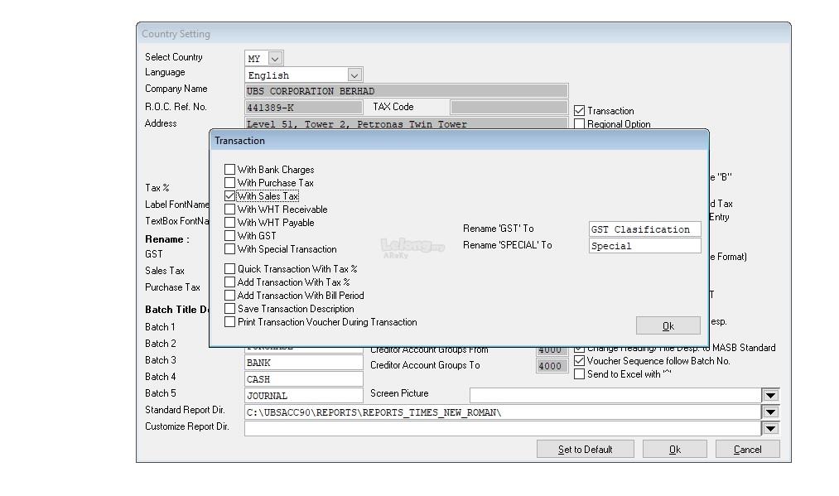The image size is (839, 496).
Task: Enable Print Transaction Voucher During Transaction
Action: point(229,322)
